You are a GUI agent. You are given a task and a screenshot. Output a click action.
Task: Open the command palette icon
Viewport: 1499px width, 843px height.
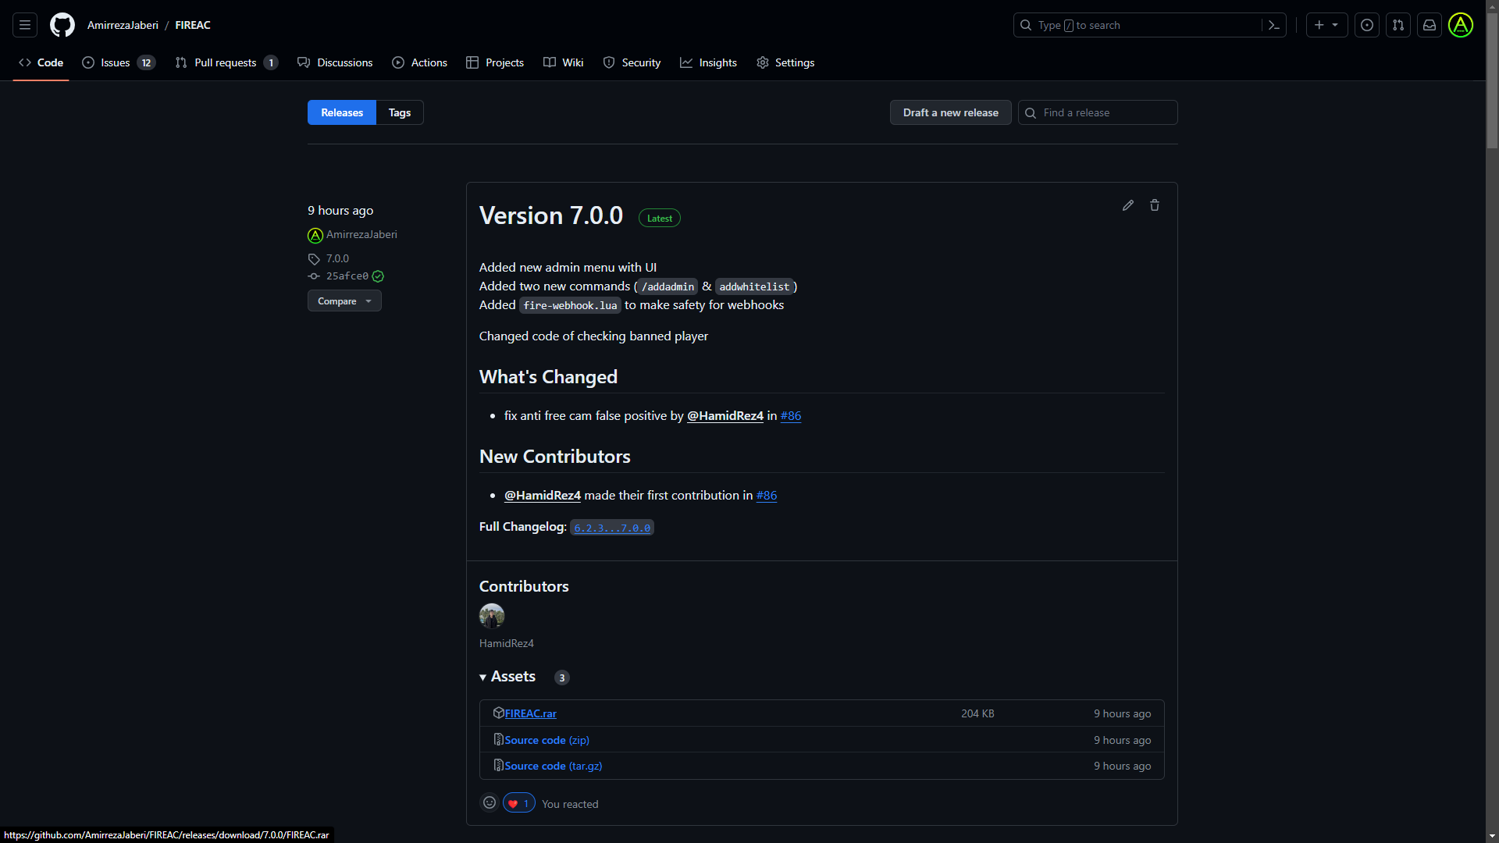[x=1274, y=25]
